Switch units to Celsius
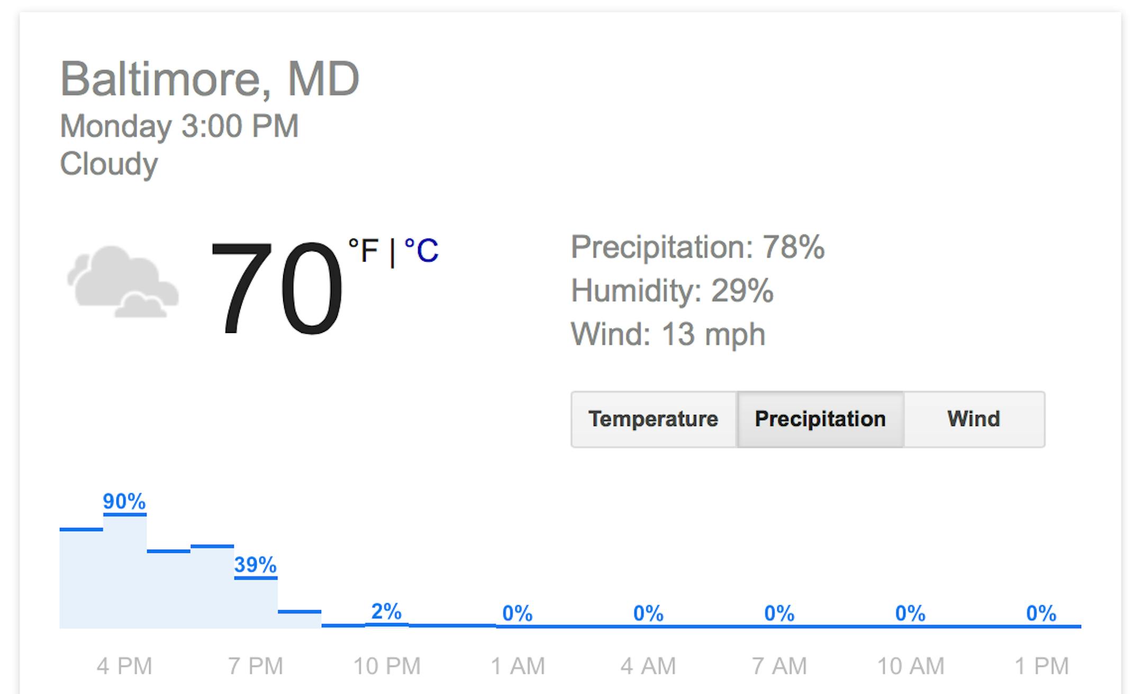This screenshot has height=694, width=1143. (422, 250)
